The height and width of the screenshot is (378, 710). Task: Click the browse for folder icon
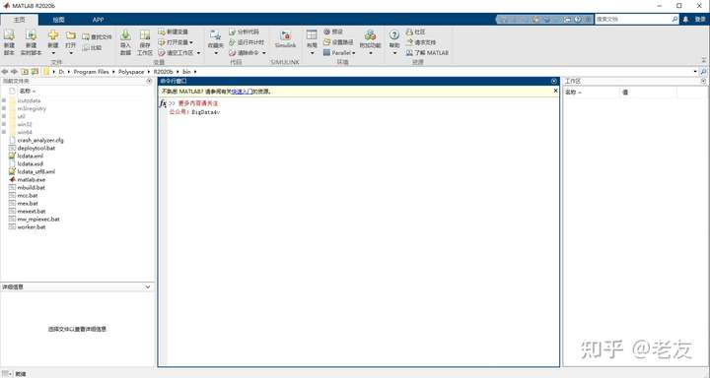click(35, 72)
